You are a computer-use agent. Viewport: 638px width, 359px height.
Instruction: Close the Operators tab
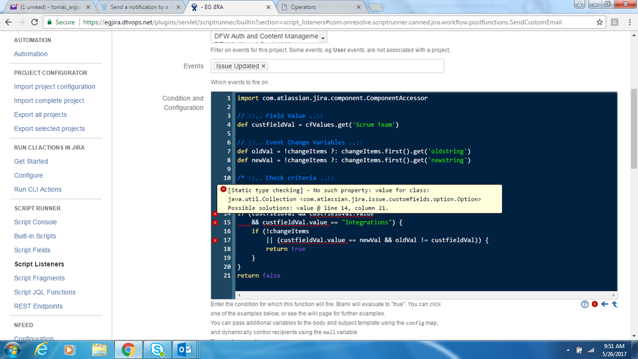358,7
